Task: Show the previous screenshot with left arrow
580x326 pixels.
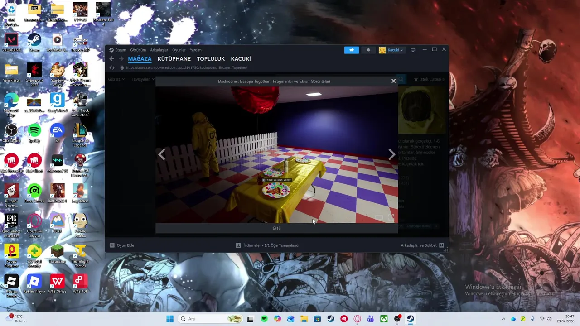Action: tap(162, 154)
